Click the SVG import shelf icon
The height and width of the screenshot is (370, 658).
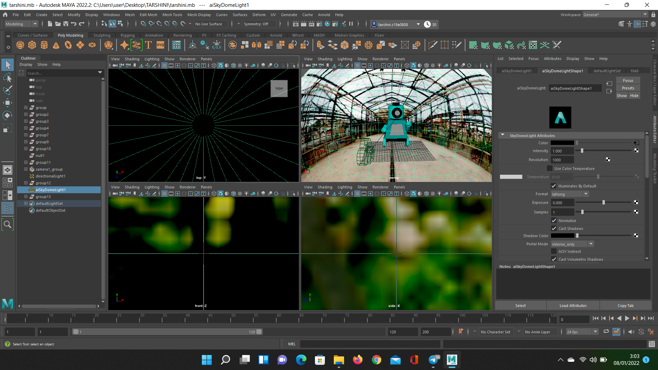160,45
